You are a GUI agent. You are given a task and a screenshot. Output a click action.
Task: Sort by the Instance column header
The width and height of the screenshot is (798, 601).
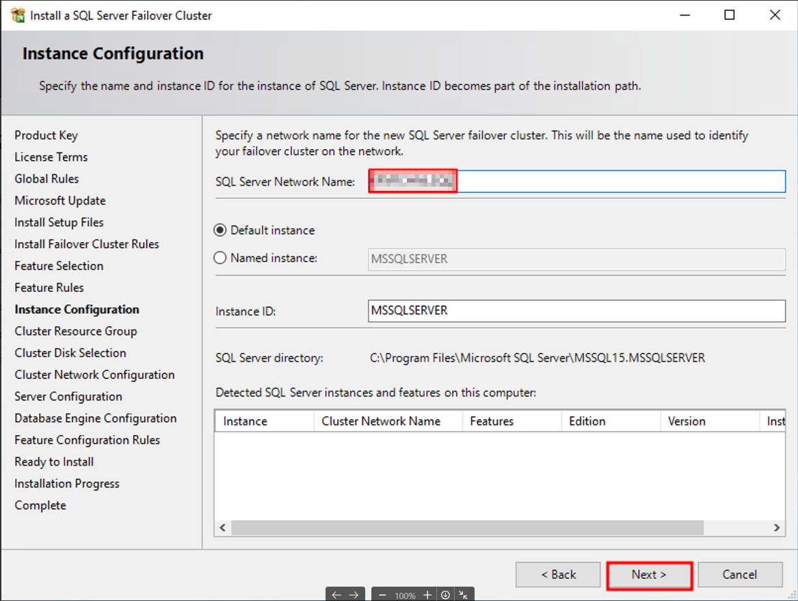[x=264, y=421]
